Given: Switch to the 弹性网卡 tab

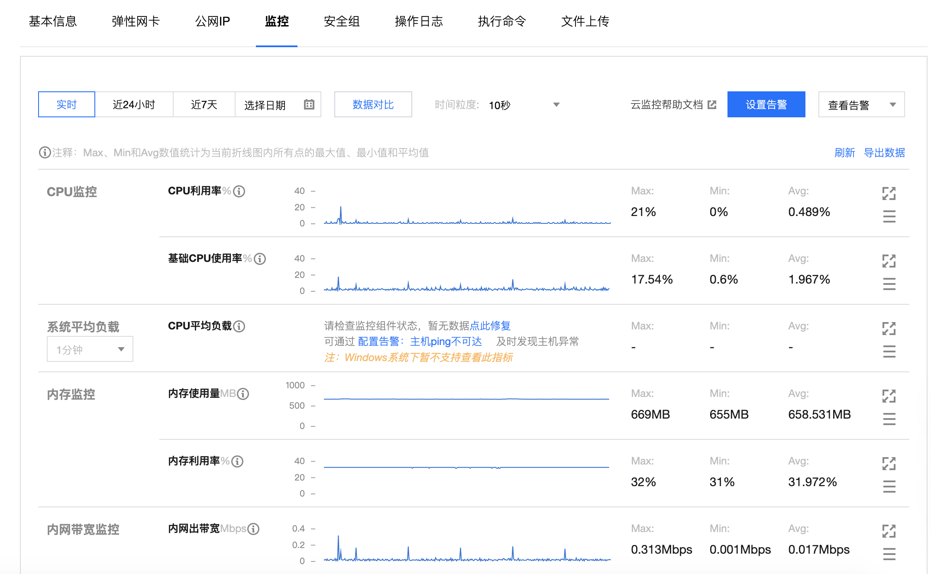Looking at the screenshot, I should (x=136, y=21).
